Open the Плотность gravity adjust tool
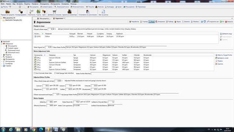The width and height of the screenshot is (234, 132). pyautogui.click(x=32, y=12)
